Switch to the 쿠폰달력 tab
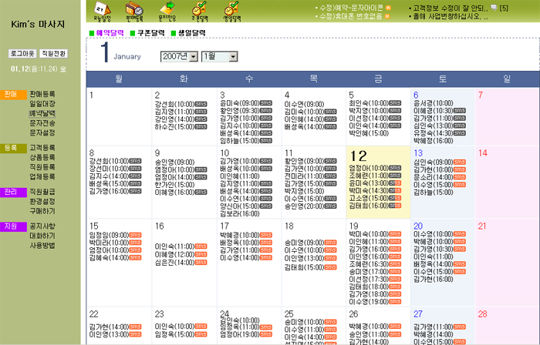Image resolution: width=540 pixels, height=345 pixels. pyautogui.click(x=151, y=34)
